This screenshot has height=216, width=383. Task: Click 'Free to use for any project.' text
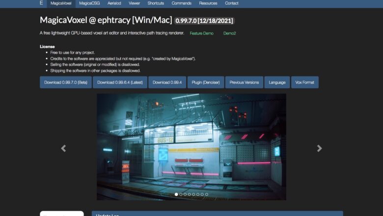[x=72, y=53]
